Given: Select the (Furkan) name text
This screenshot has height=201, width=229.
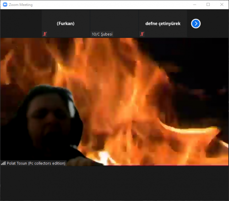Looking at the screenshot, I should (65, 23).
